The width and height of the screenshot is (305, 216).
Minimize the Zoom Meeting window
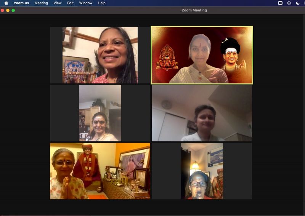tap(8, 10)
